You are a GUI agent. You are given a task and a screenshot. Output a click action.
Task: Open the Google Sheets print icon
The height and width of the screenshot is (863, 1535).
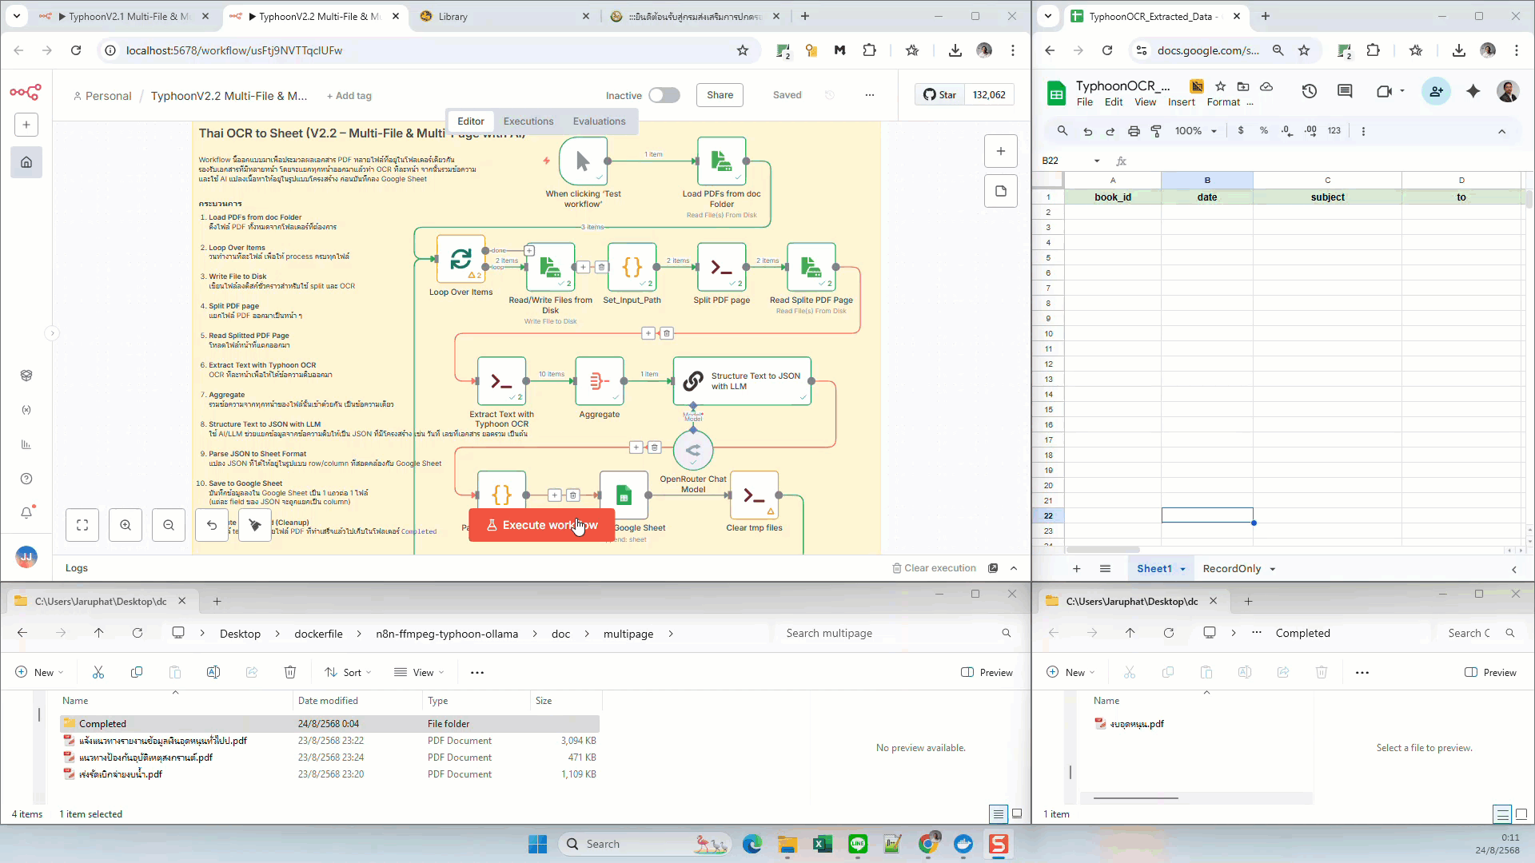point(1134,131)
